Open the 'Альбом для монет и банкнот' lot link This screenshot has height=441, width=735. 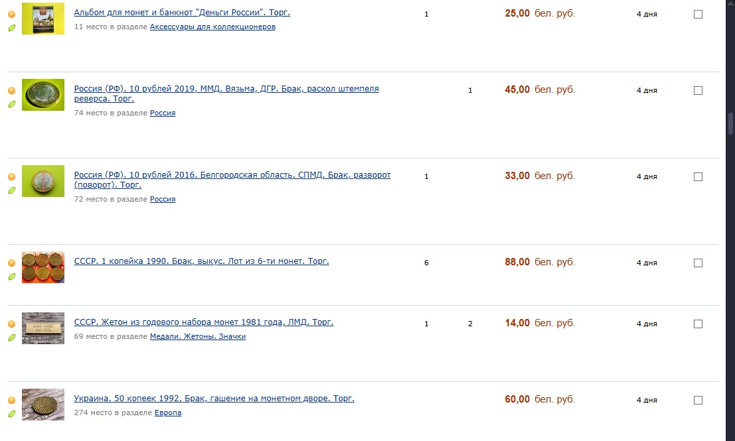(x=182, y=13)
